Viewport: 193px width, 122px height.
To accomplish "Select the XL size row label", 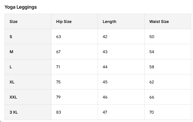I will tap(12, 82).
